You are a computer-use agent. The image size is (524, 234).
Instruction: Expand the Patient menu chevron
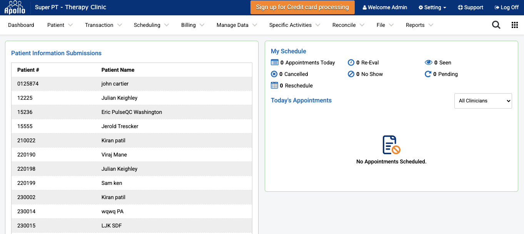pos(70,25)
